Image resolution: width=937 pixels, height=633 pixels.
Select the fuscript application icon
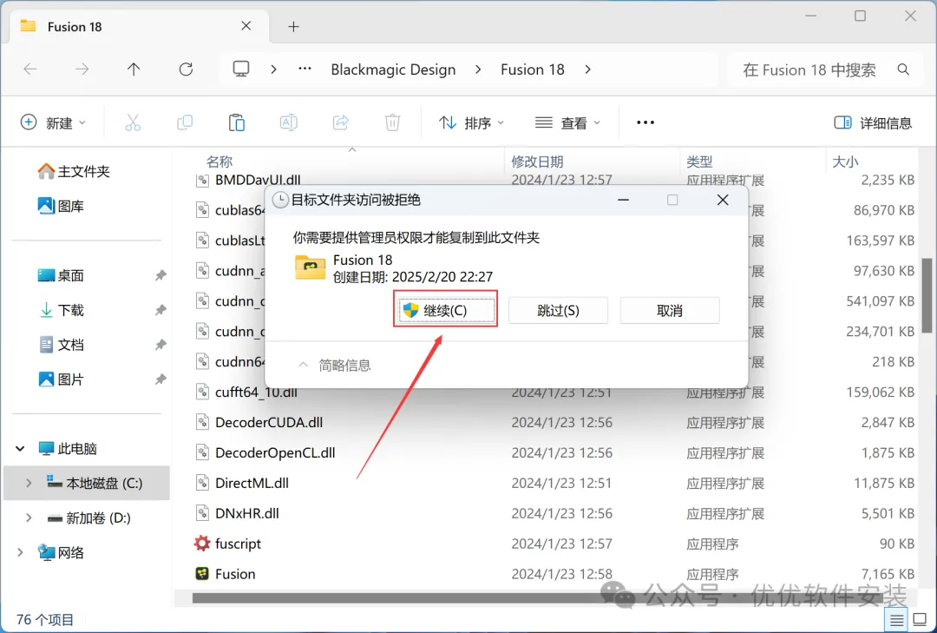pyautogui.click(x=202, y=544)
